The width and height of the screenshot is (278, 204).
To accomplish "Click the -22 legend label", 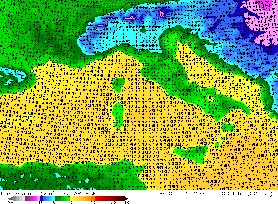I will pos(25,202).
